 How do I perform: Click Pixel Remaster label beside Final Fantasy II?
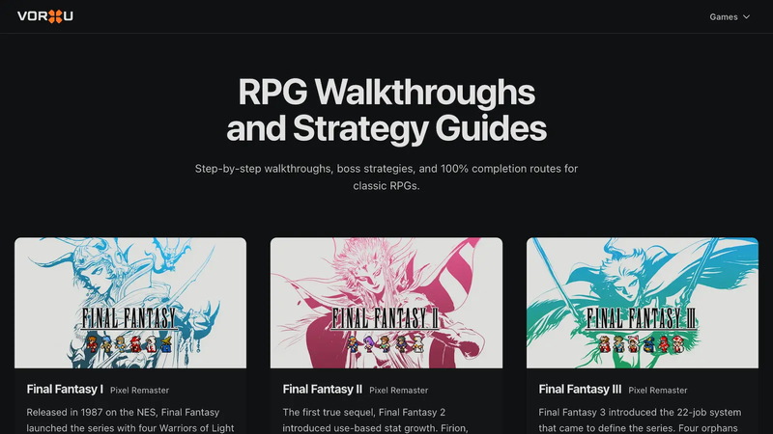click(x=399, y=391)
